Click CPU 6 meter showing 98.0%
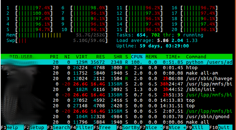The image size is (236, 130). [85, 8]
